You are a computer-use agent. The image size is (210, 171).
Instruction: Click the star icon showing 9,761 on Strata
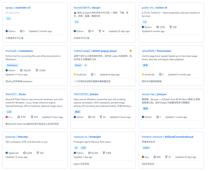point(19,117)
